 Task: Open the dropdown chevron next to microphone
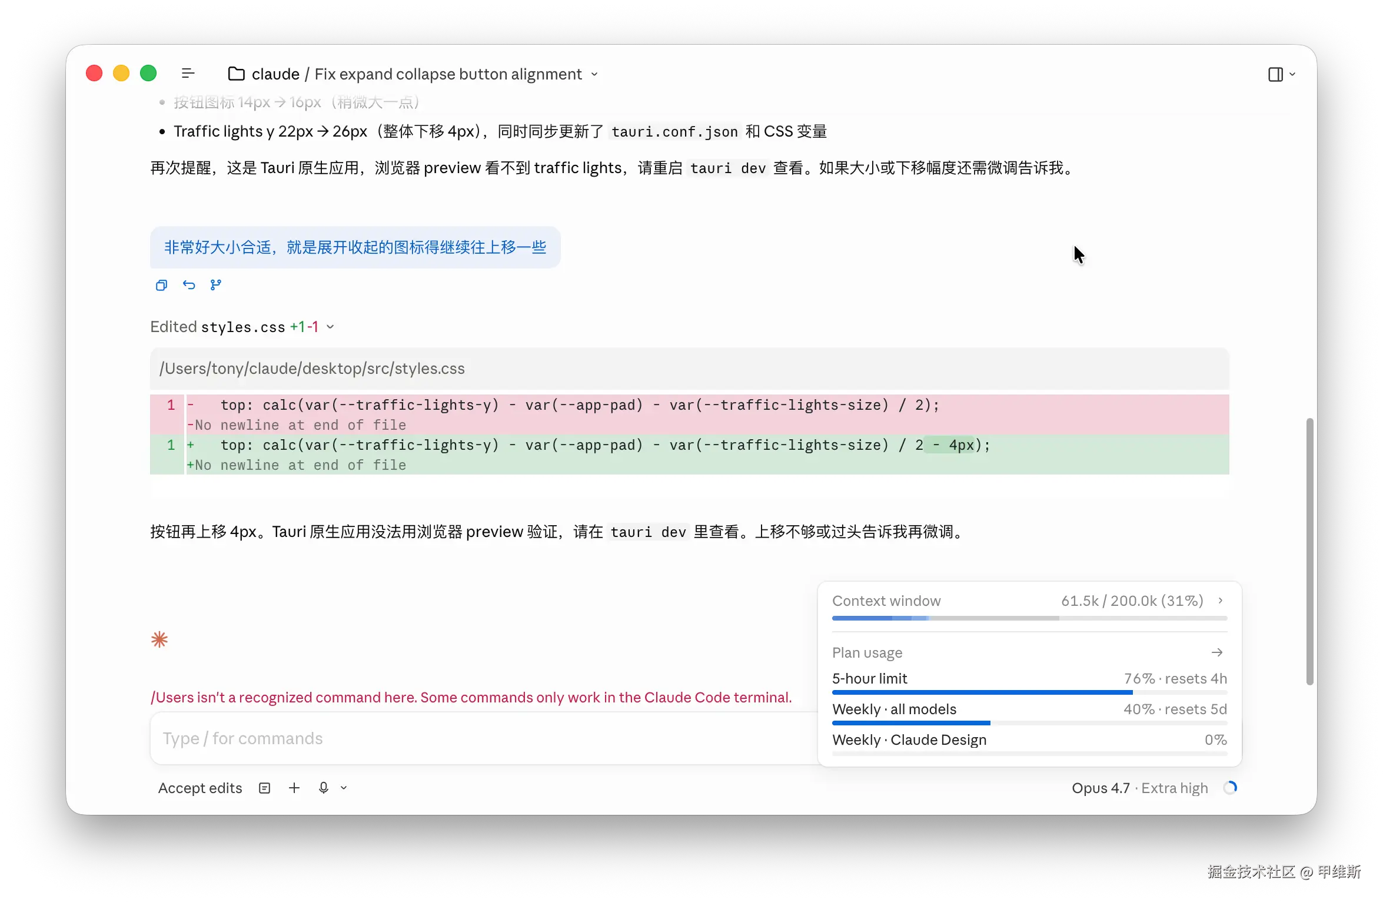344,788
